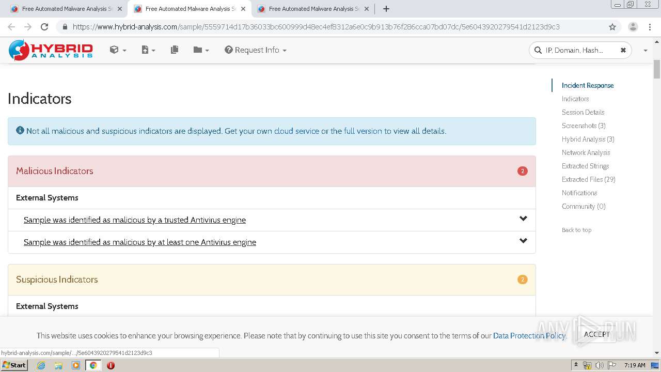The width and height of the screenshot is (661, 372).
Task: Open 'malicious by at least one Antivirus engine' link
Action: [140, 242]
